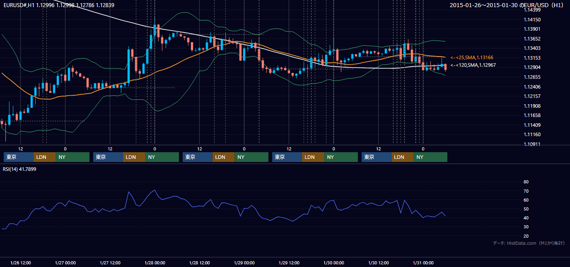Select the 1/31 00:00 time axis label

pos(423,263)
